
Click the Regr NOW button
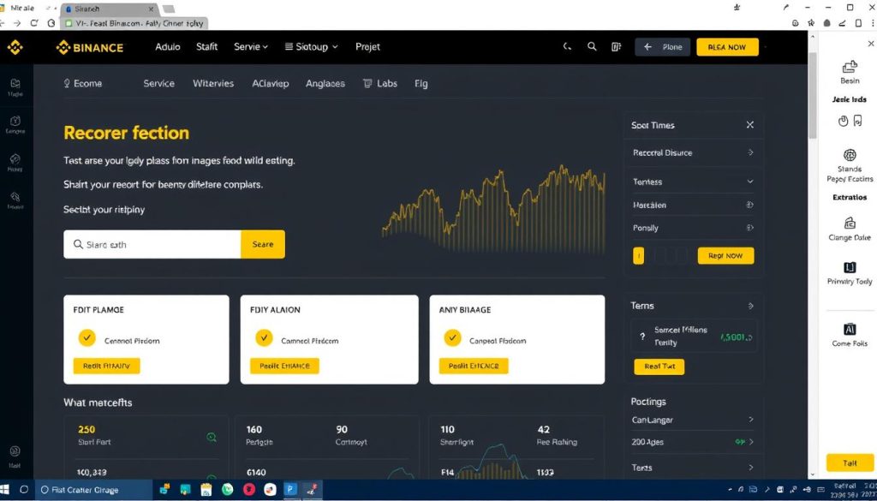tap(725, 255)
